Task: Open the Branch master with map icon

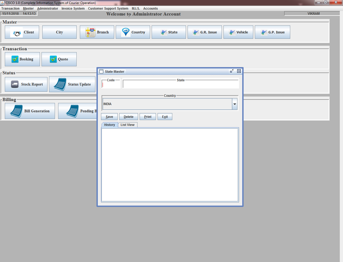Action: 97,32
